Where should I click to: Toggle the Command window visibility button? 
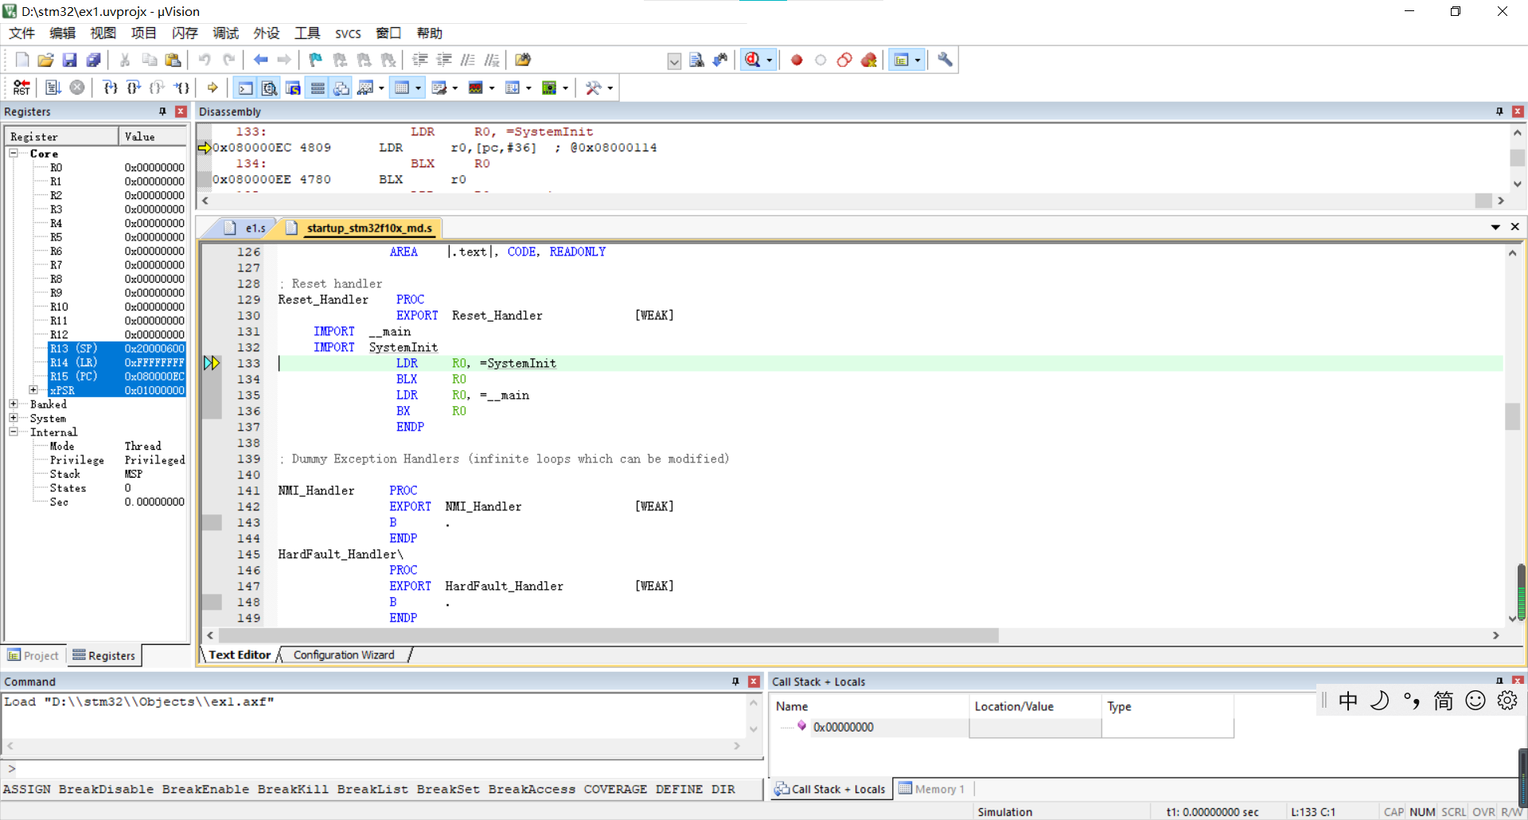[246, 88]
